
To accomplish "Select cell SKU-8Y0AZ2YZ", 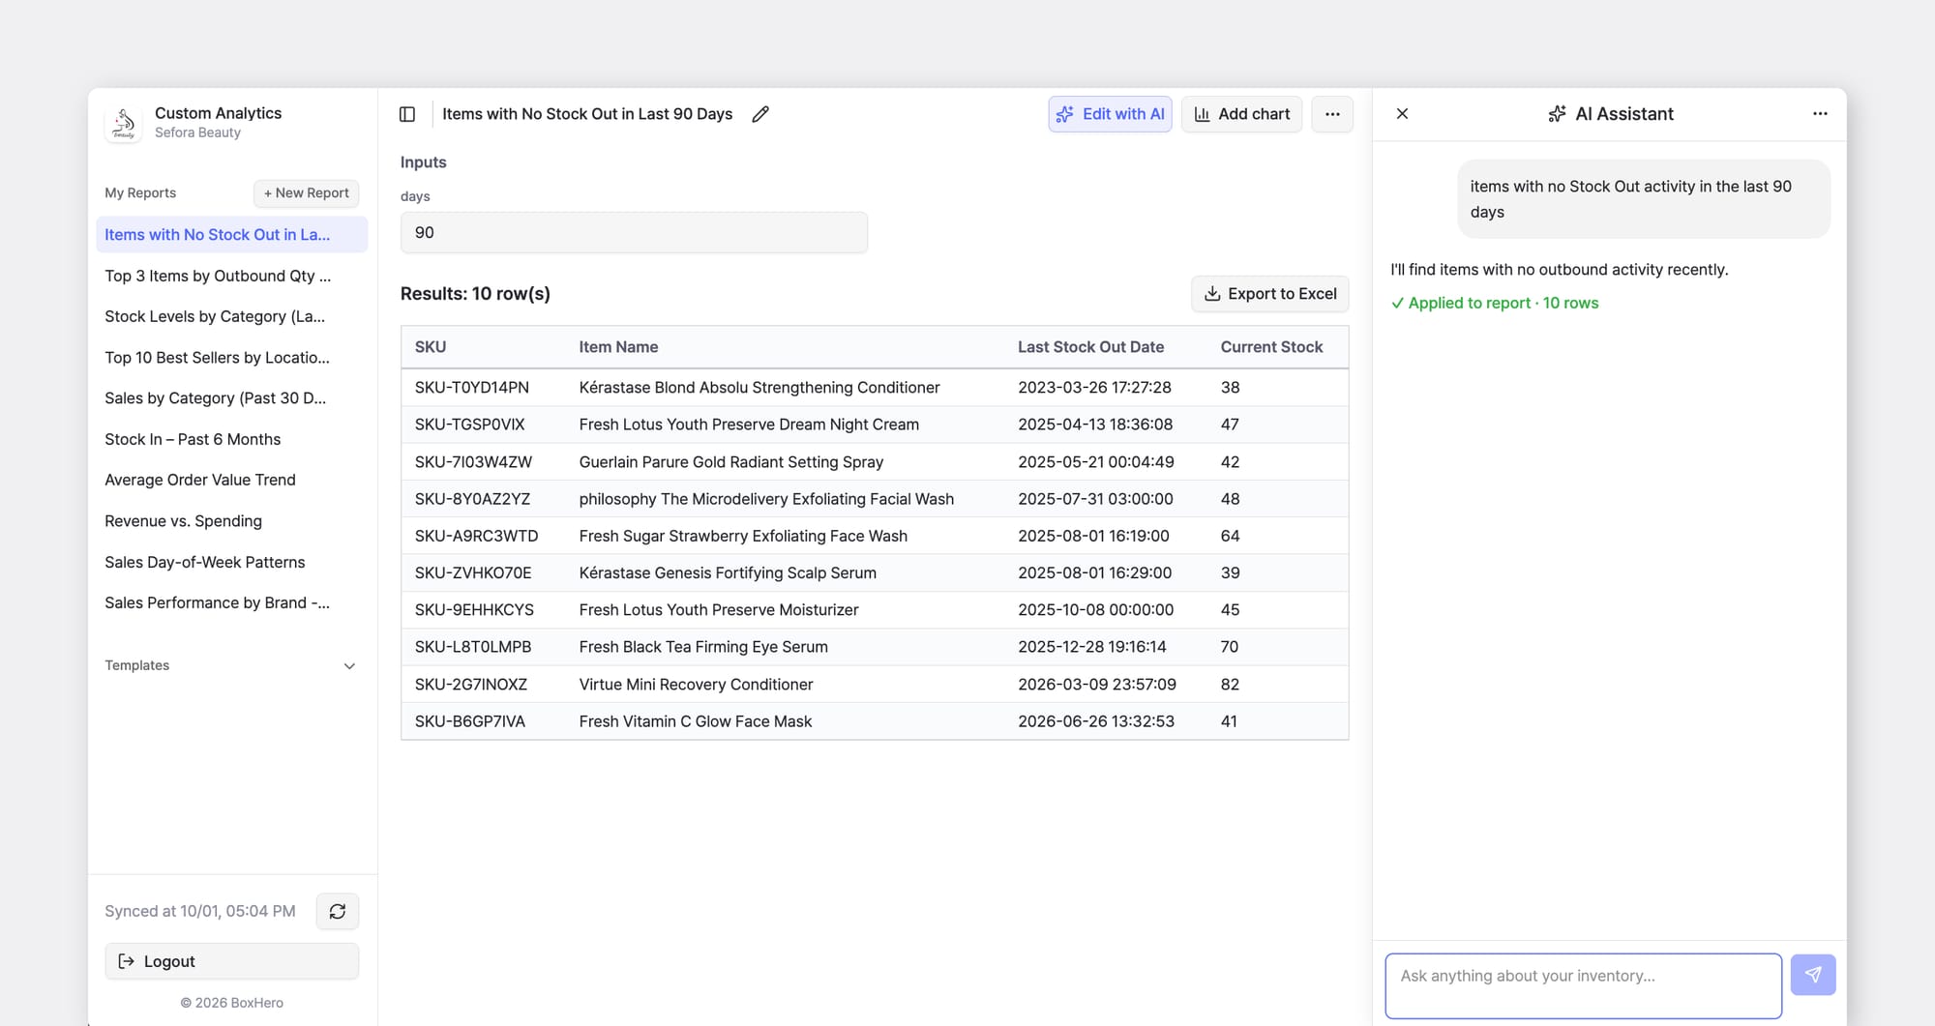I will pyautogui.click(x=472, y=499).
